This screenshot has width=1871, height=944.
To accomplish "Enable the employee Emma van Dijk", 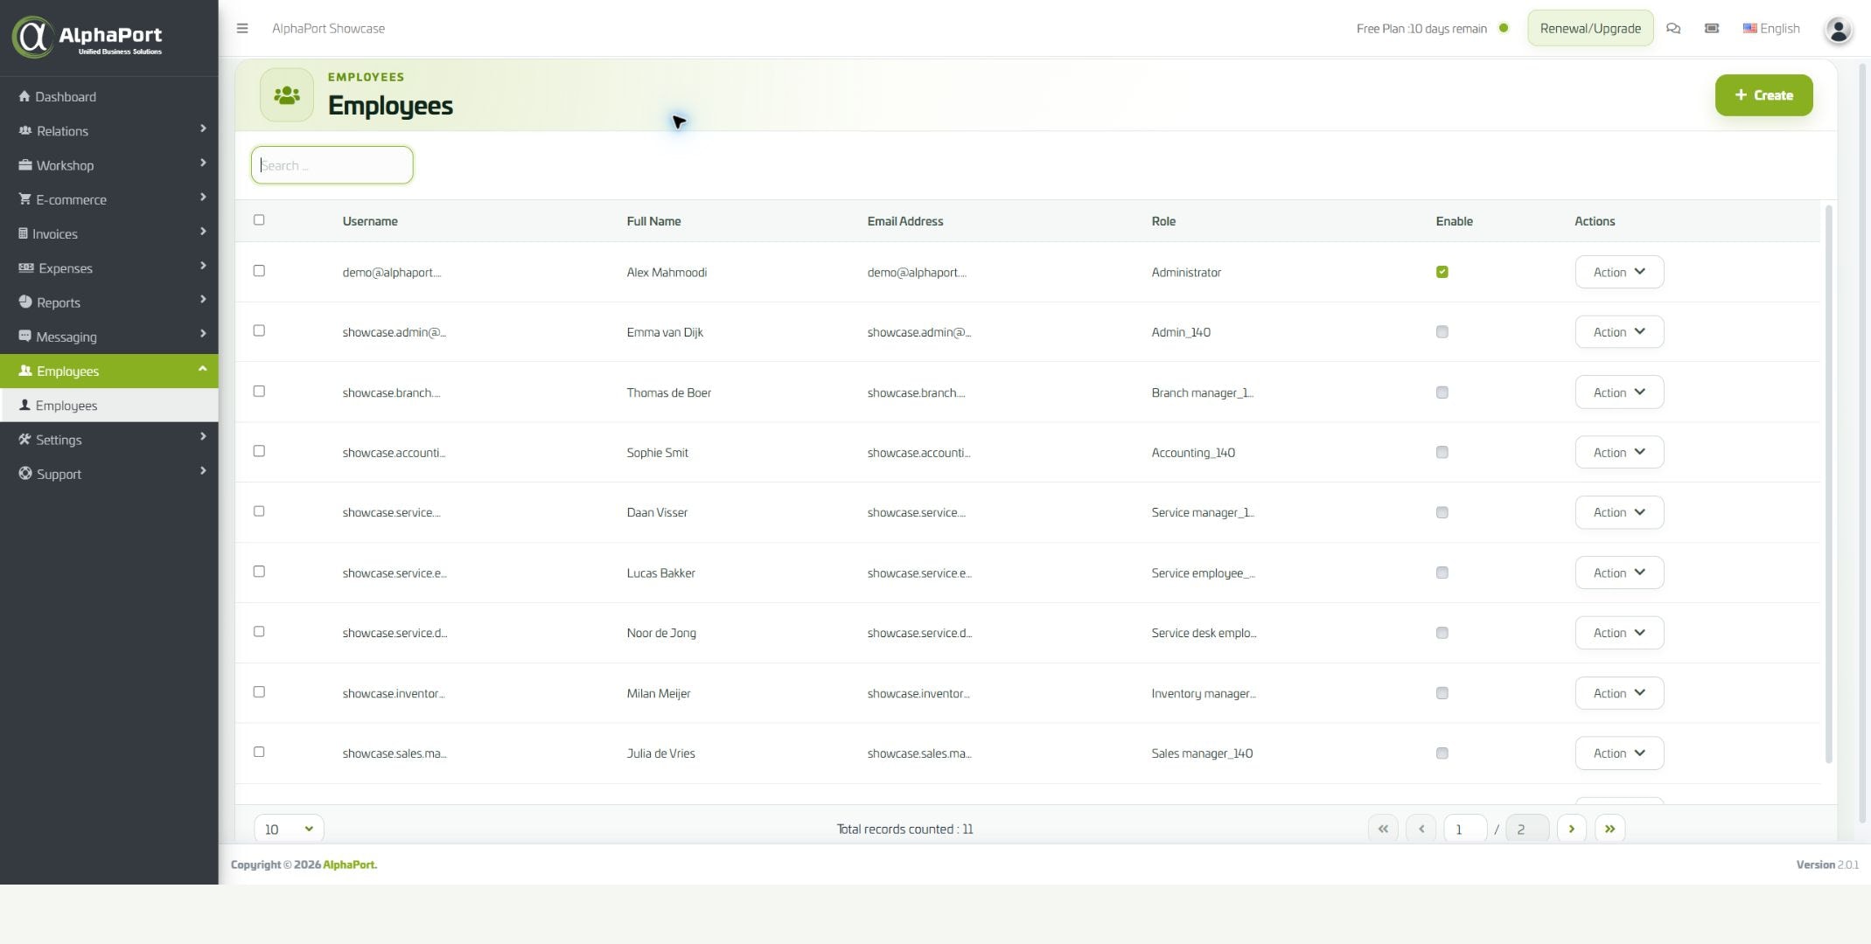I will 1442,332.
